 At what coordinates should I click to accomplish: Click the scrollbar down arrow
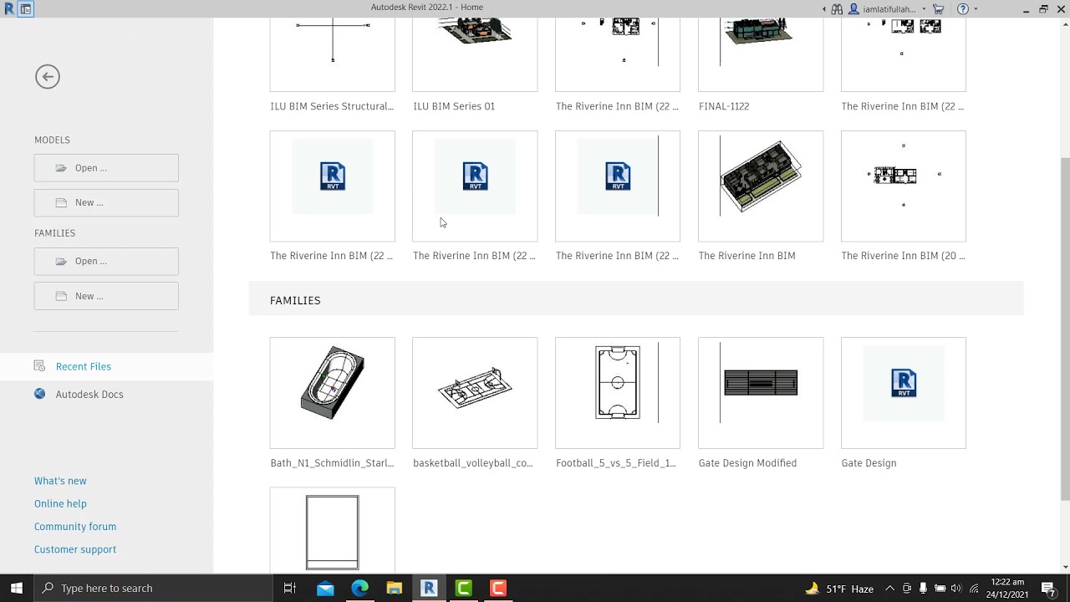[x=1065, y=567]
